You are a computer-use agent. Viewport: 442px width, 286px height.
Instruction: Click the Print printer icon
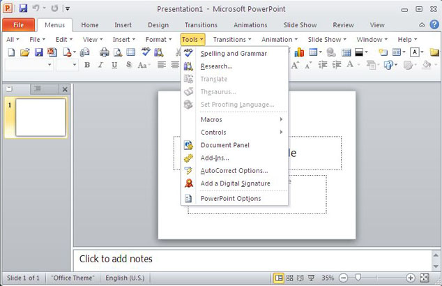(x=105, y=52)
